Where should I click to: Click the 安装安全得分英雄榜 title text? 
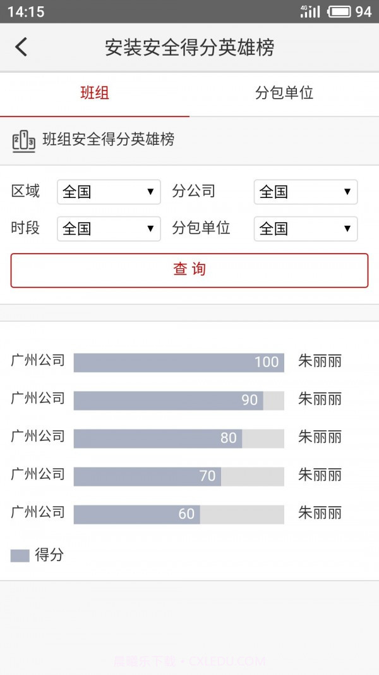point(189,47)
